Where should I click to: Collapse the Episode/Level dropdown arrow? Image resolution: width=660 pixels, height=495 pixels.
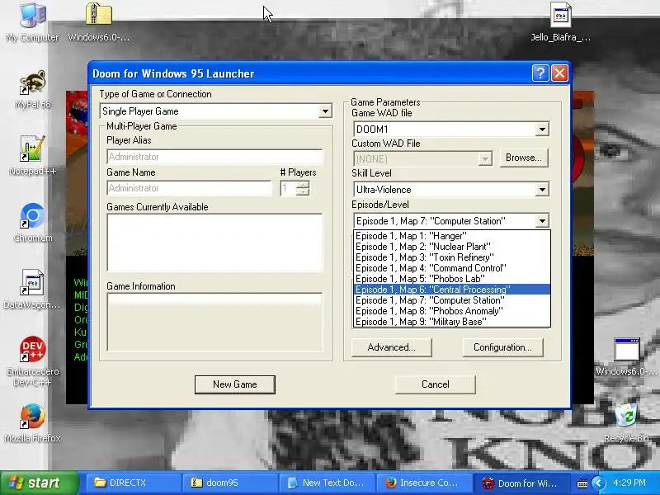[542, 221]
